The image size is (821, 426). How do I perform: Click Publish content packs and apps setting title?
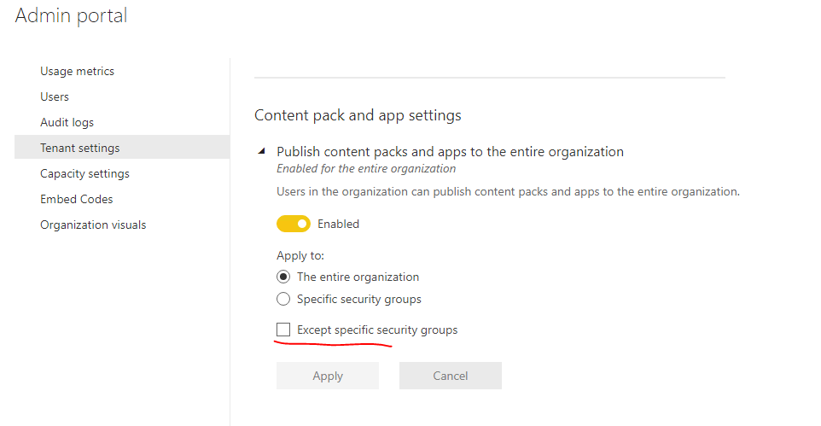click(451, 152)
